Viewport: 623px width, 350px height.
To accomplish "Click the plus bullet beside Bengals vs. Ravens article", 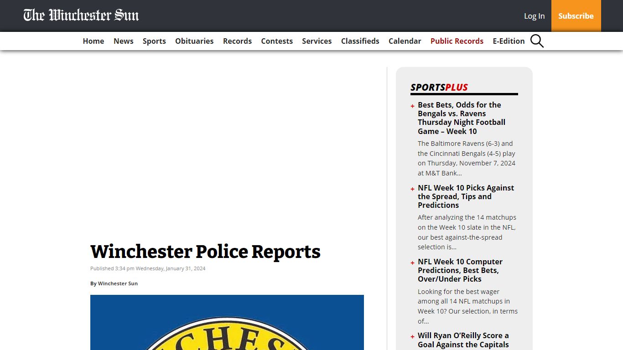I will [x=412, y=106].
